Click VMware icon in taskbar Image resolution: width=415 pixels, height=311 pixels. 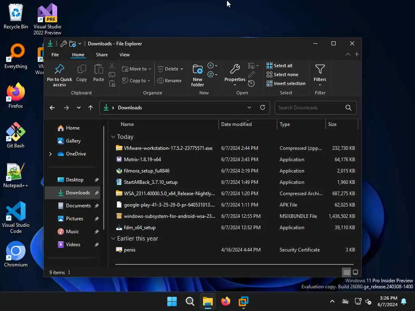tap(243, 301)
